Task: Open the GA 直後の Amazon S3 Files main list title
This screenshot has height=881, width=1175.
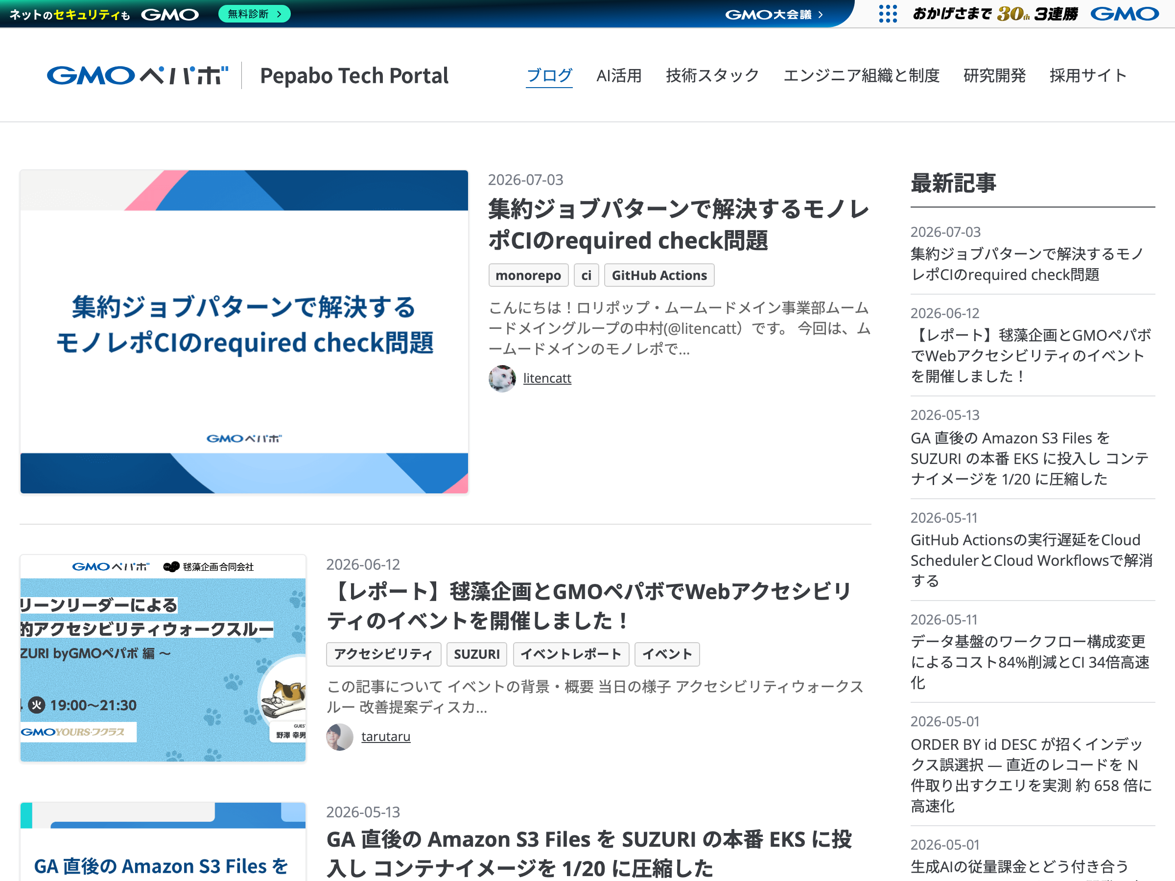Action: tap(589, 854)
